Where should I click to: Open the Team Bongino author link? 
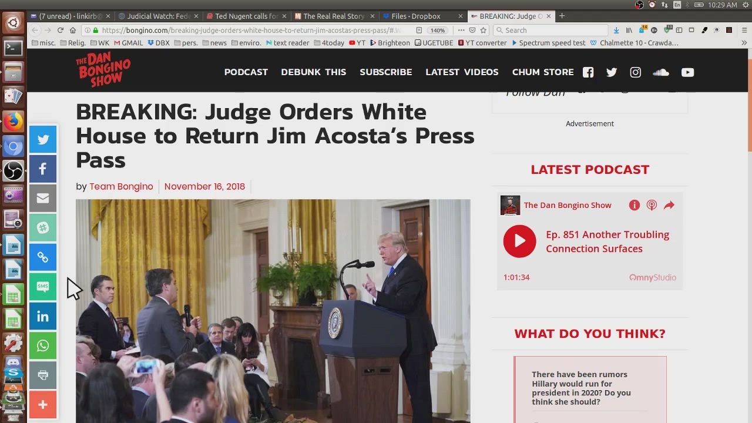pyautogui.click(x=121, y=186)
